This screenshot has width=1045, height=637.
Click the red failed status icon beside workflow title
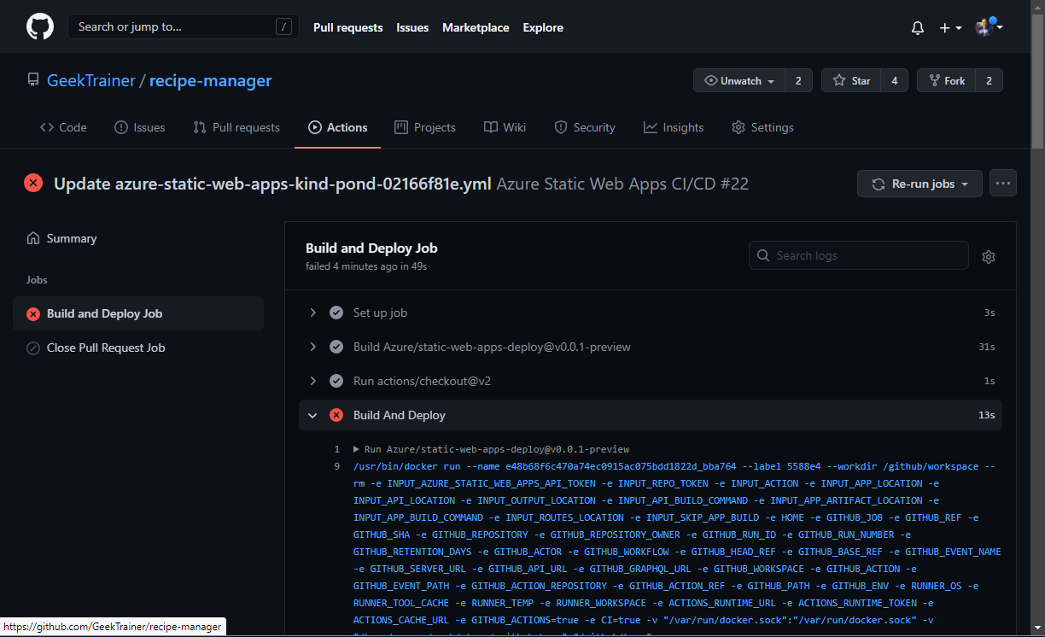(x=33, y=182)
